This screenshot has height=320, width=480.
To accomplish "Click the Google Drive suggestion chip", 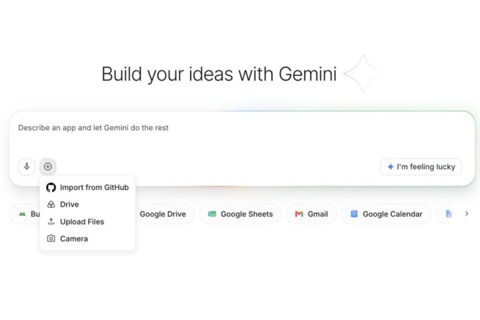I will [x=164, y=214].
